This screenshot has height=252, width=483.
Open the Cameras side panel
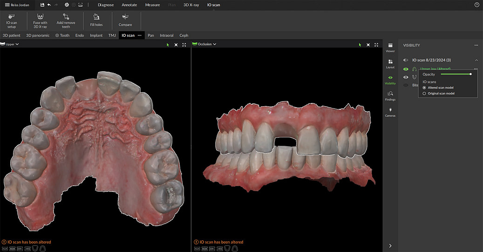coord(390,112)
